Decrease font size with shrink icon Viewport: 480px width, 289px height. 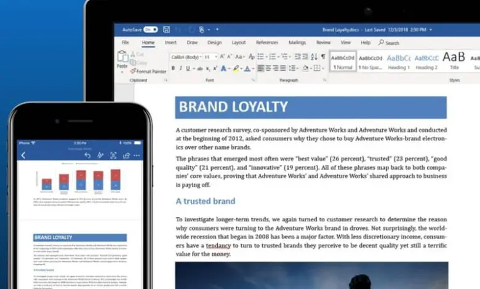pos(230,57)
